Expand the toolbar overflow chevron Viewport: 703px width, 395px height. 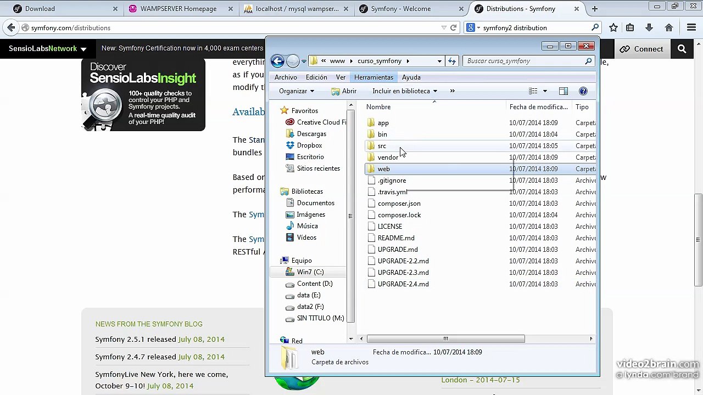coord(453,91)
